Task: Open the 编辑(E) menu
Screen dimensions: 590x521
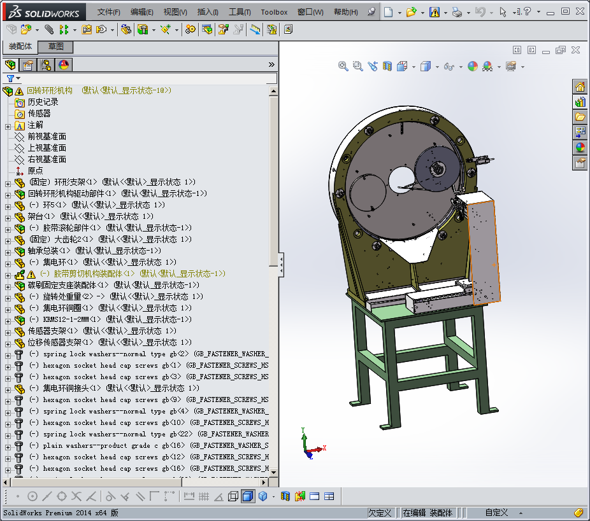Action: [x=142, y=12]
